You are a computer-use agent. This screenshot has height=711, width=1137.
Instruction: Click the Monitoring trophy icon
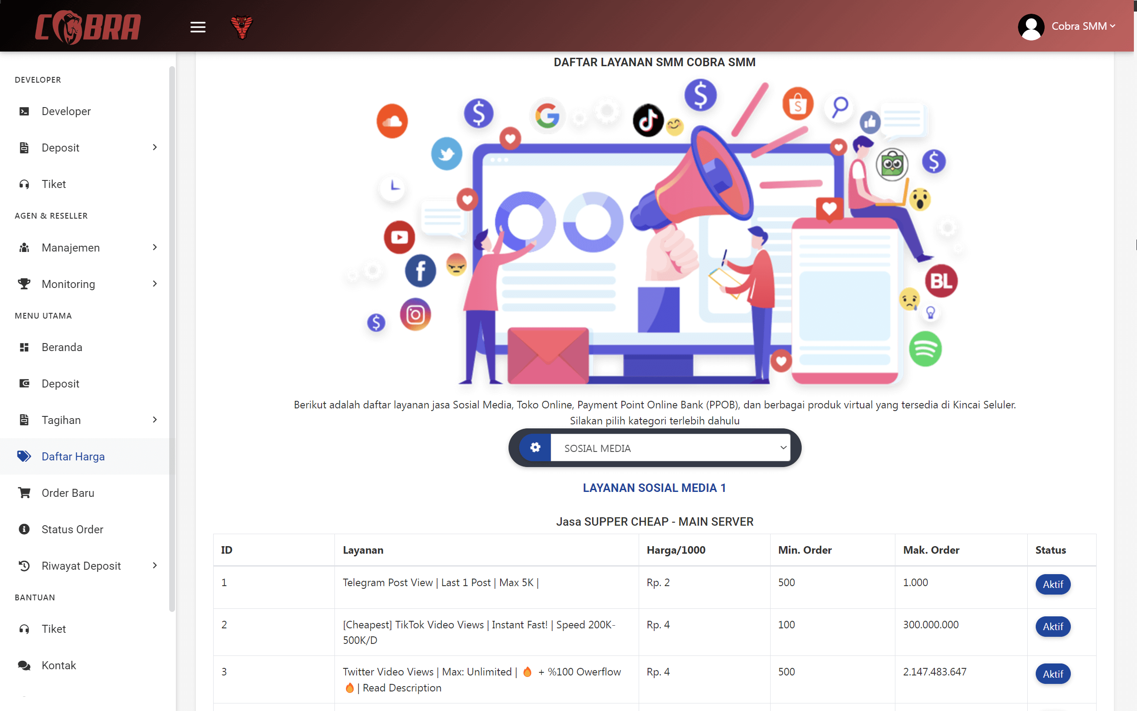tap(24, 284)
